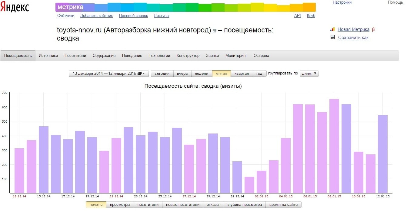407x211 pixels.
Task: Open the Технологии menu tab
Action: coord(159,56)
